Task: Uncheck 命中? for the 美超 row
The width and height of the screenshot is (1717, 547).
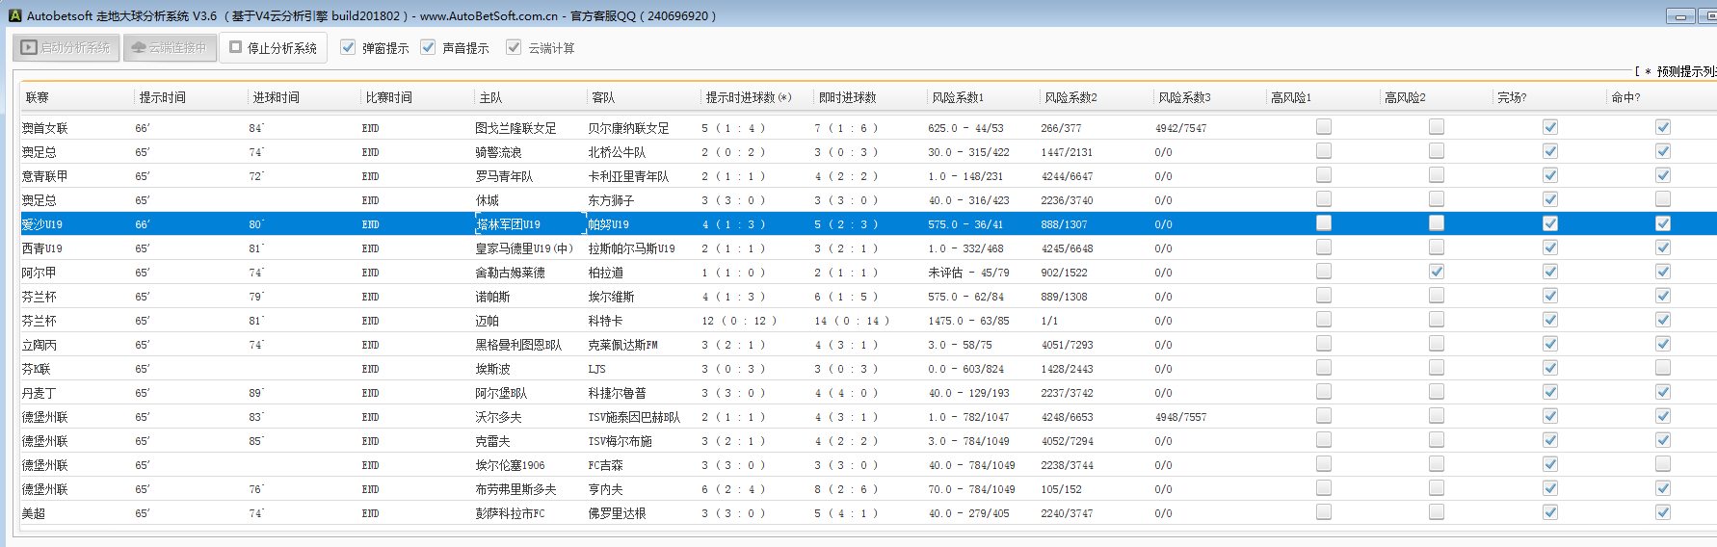Action: pyautogui.click(x=1663, y=512)
